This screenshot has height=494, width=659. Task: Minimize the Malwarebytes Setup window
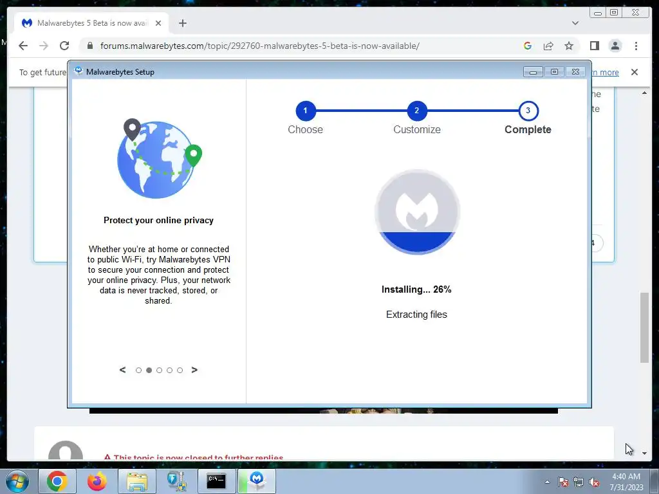(533, 72)
